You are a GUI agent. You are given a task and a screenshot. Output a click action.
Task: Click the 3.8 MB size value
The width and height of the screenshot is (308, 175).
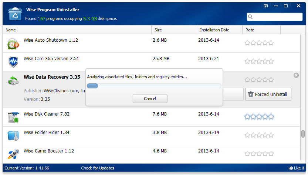click(x=159, y=133)
